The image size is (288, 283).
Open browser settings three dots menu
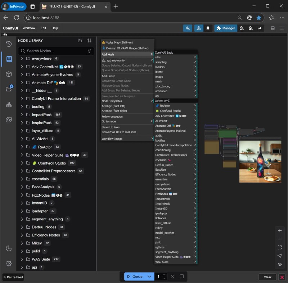tap(282, 18)
